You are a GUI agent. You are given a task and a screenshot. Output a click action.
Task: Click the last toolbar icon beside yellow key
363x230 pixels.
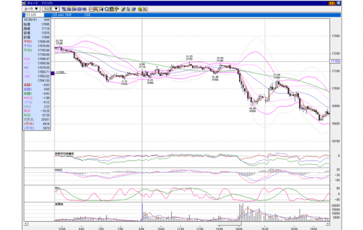click(x=145, y=9)
